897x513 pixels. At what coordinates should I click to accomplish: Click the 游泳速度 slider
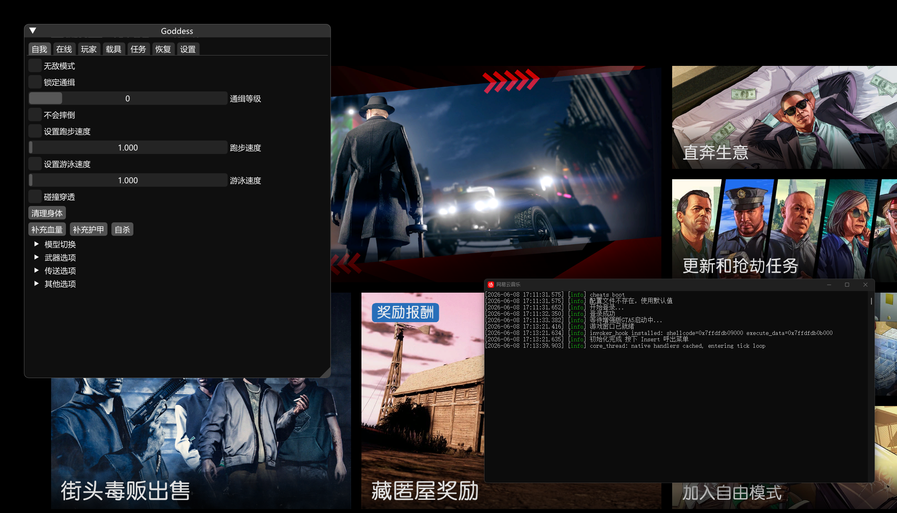pyautogui.click(x=128, y=180)
